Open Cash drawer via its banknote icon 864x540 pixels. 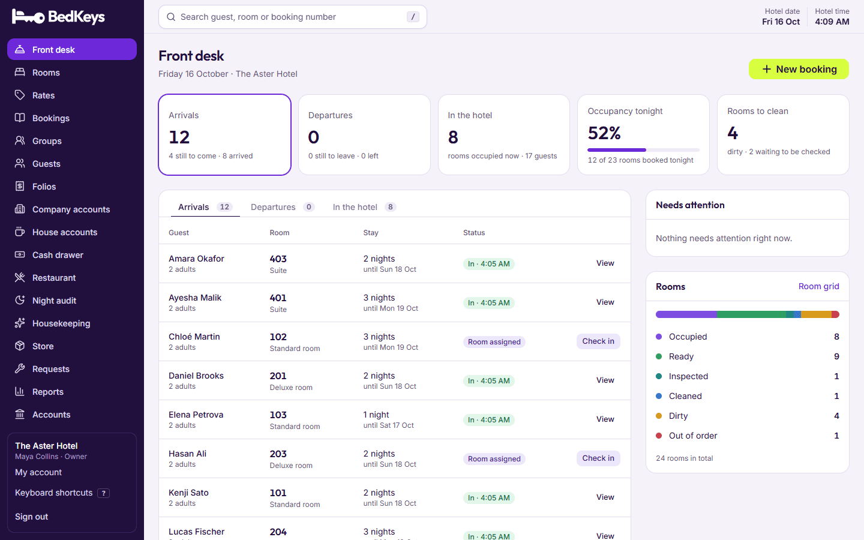click(x=20, y=254)
